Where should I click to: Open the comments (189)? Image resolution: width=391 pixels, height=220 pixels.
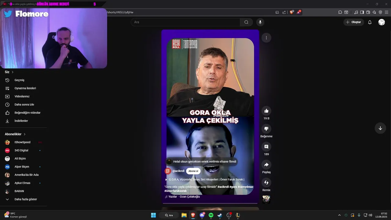[x=266, y=147]
